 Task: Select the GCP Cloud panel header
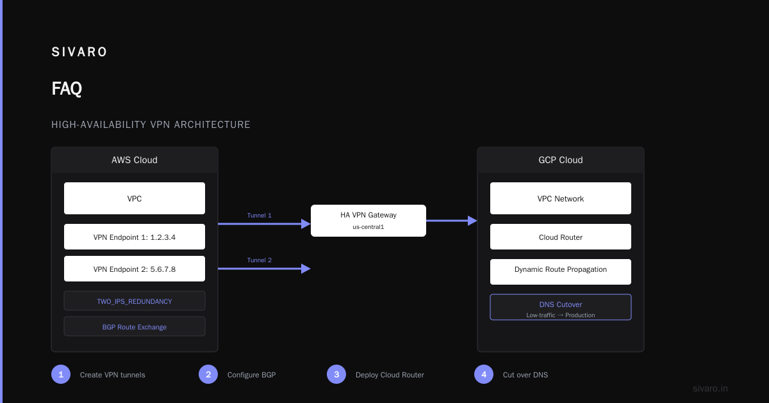[561, 160]
